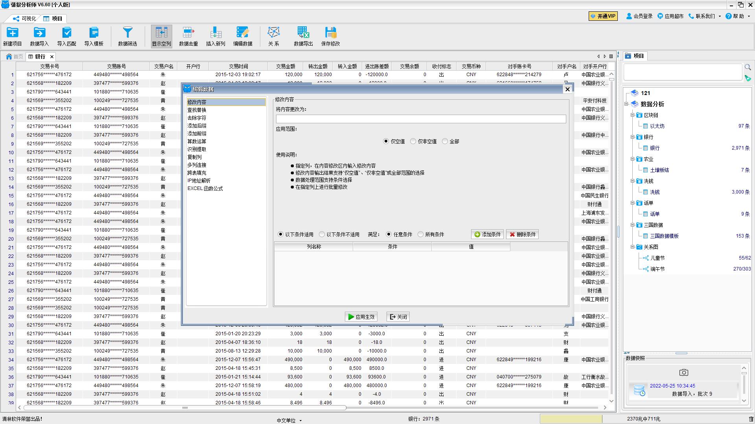
Task: Click the 新建项目 toolbar icon
Action: pos(12,36)
